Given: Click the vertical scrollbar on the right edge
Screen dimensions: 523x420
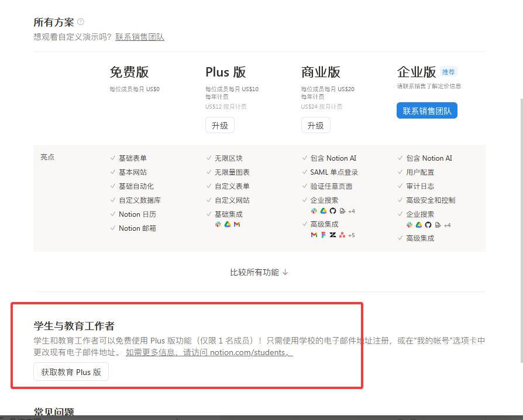Looking at the screenshot, I should pyautogui.click(x=521, y=231).
